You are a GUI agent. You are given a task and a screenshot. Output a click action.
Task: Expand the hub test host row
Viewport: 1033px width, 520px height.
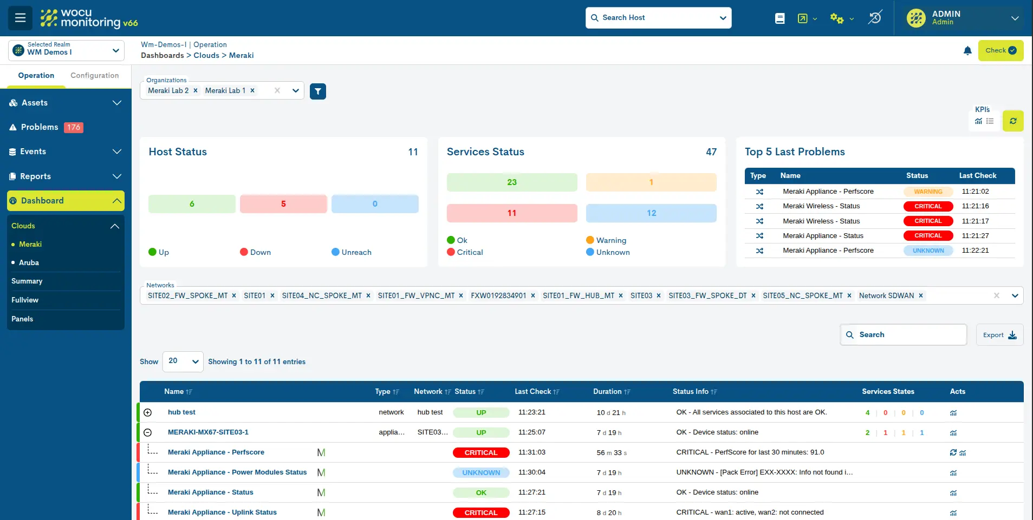148,412
